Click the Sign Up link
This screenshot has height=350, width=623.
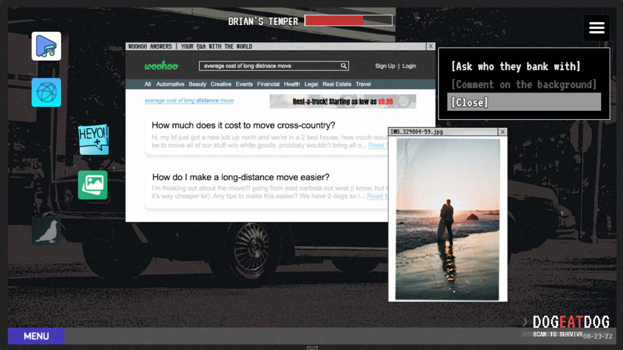point(385,66)
